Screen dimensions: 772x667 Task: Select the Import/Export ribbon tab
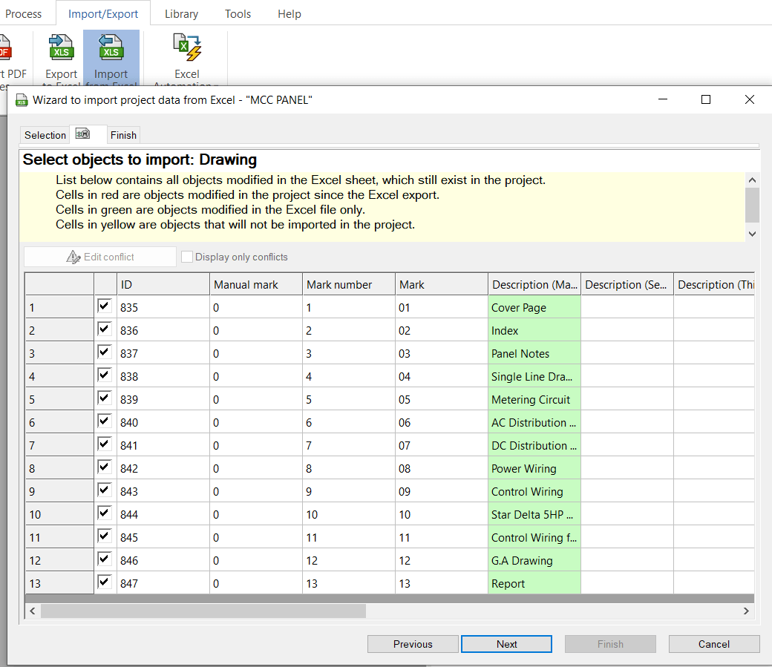tap(103, 14)
